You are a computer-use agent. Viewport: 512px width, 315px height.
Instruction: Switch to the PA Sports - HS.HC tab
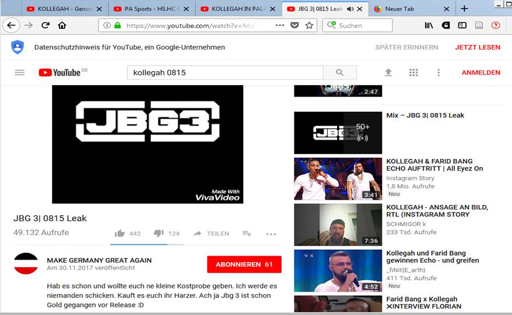(150, 9)
